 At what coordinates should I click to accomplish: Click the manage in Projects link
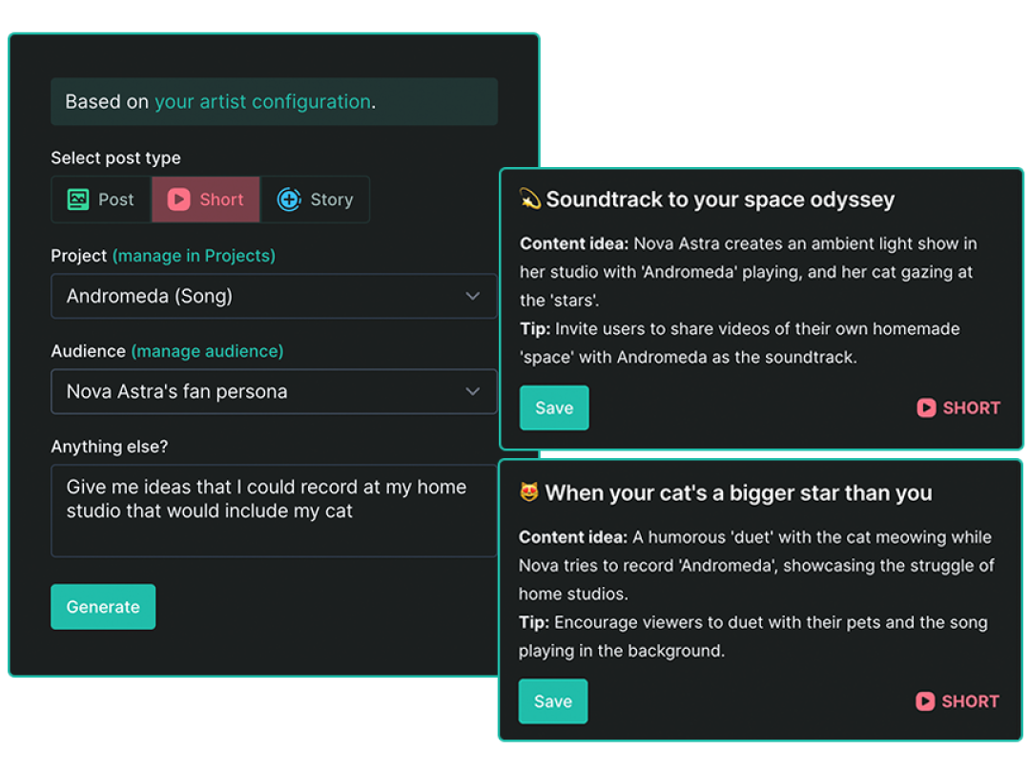(194, 256)
